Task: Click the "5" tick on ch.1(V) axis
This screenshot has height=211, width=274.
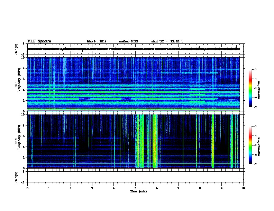Action: tap(24, 44)
